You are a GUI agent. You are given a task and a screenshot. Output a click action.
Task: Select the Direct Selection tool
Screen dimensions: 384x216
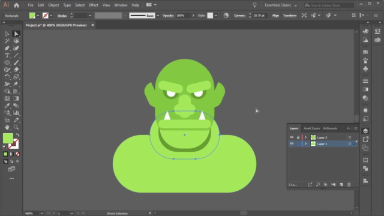[16, 34]
